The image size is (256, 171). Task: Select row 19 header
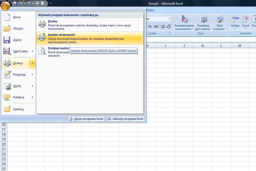4,139
